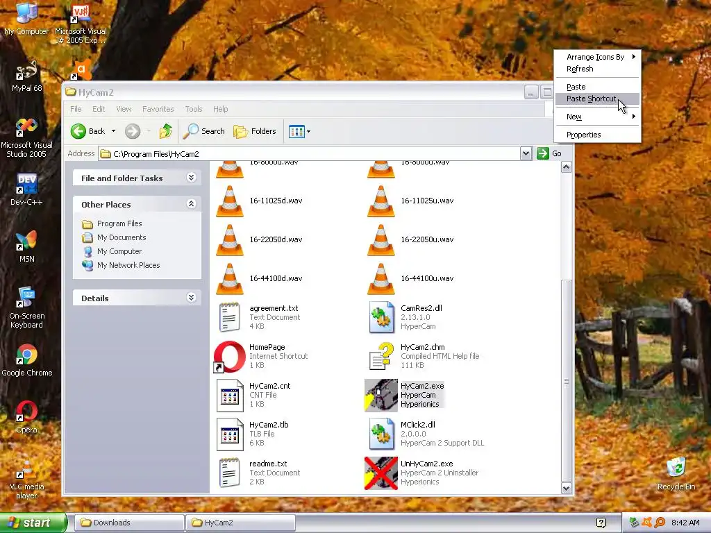
Task: Click the HomePage Opera shortcut icon
Action: 229,357
